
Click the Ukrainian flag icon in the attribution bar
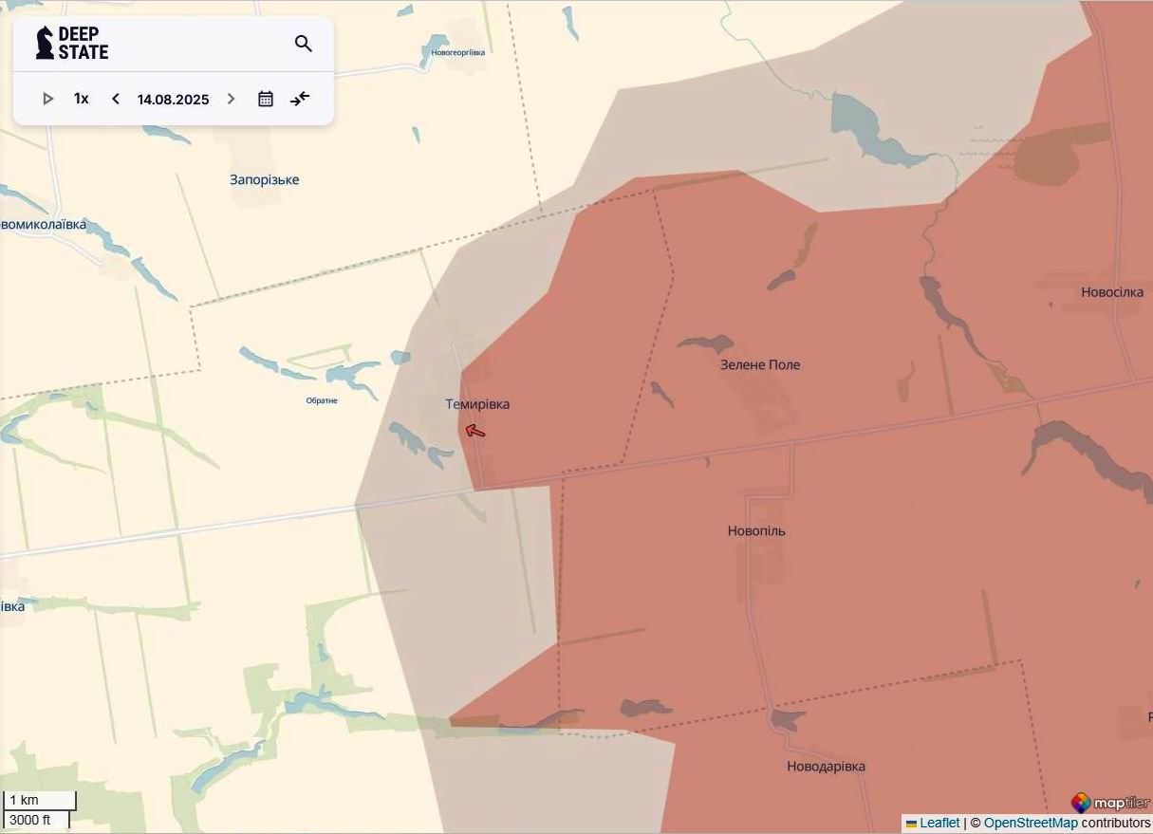[911, 824]
